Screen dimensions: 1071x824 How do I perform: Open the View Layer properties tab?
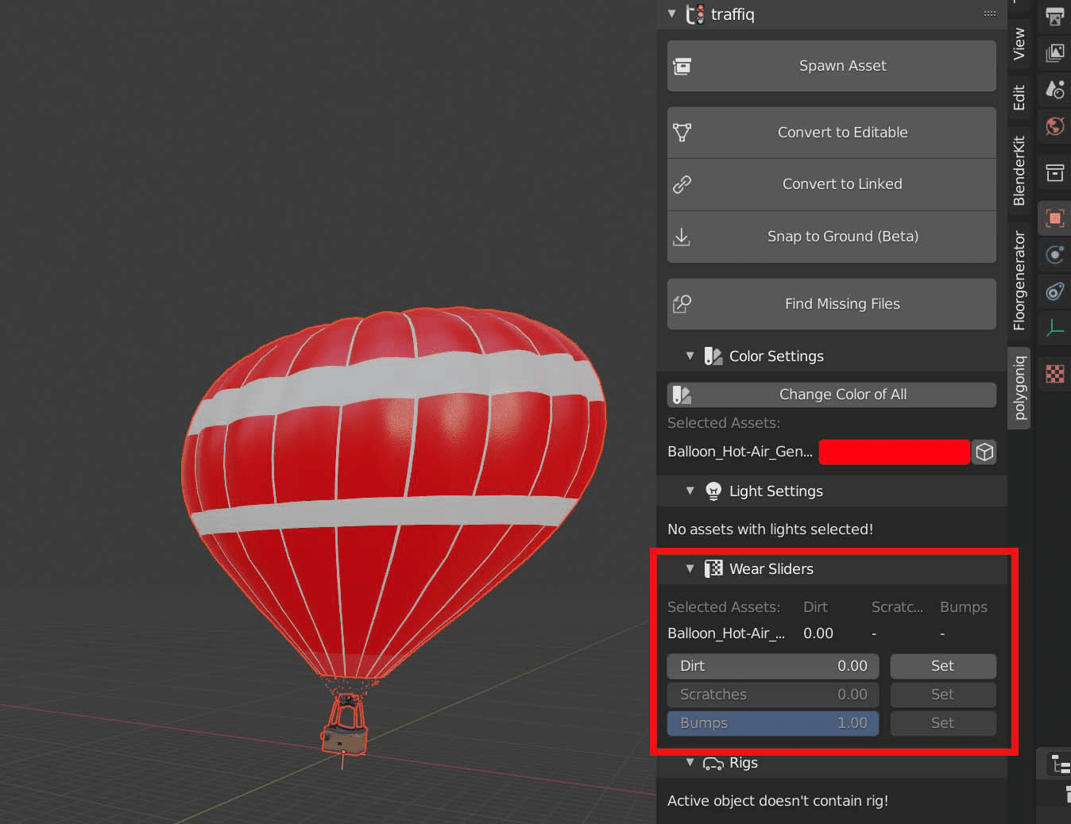click(x=1055, y=53)
